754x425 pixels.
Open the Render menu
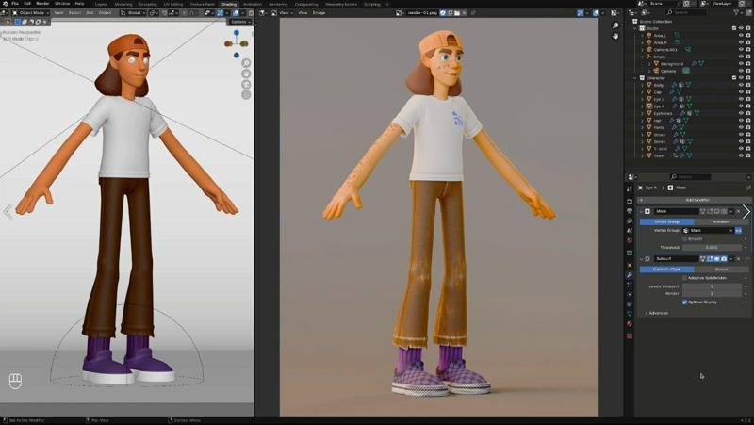(43, 4)
